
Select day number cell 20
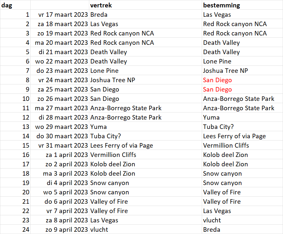pos(26,192)
